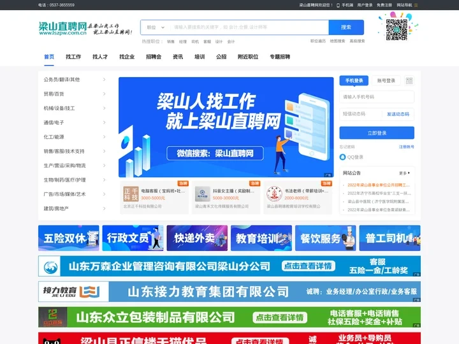Switch to 账号登录 tab

coord(386,81)
